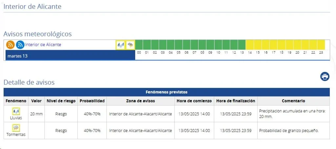Print the warnings using the printer icon
336x149 pixels.
tap(325, 76)
